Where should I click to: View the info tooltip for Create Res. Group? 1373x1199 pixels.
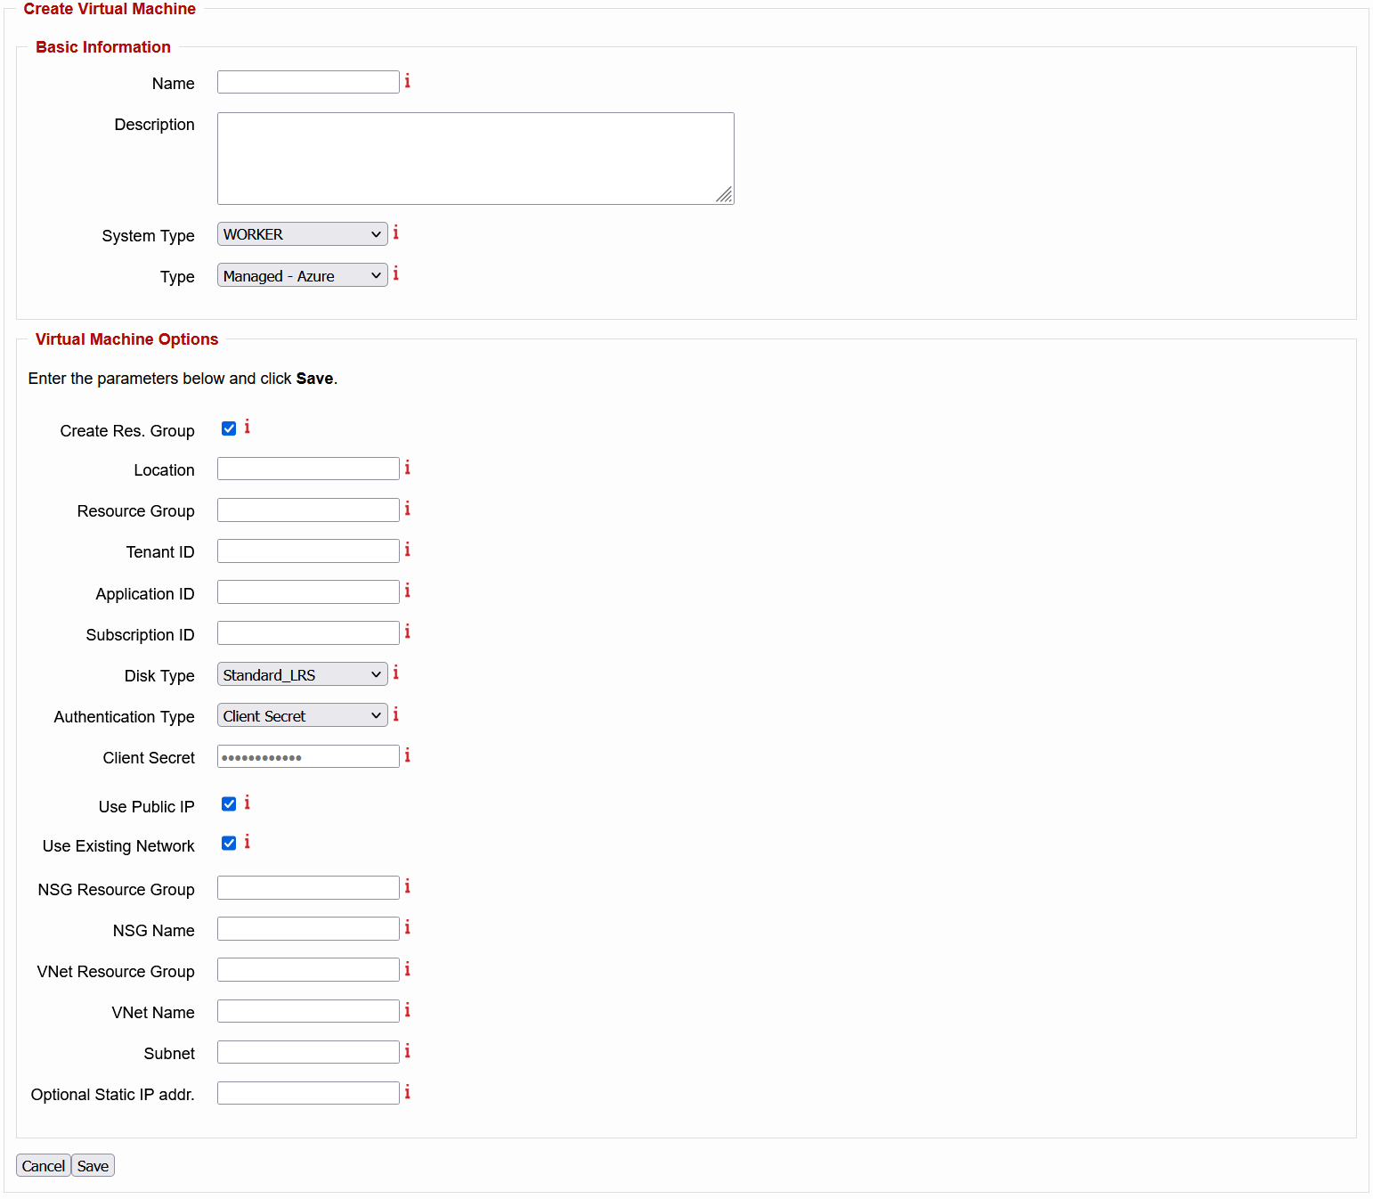[x=247, y=428]
